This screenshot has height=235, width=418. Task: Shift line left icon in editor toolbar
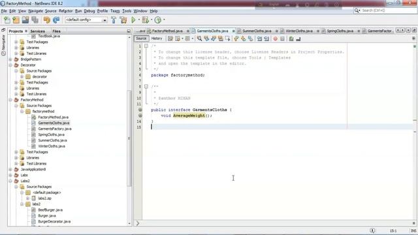coord(260,39)
